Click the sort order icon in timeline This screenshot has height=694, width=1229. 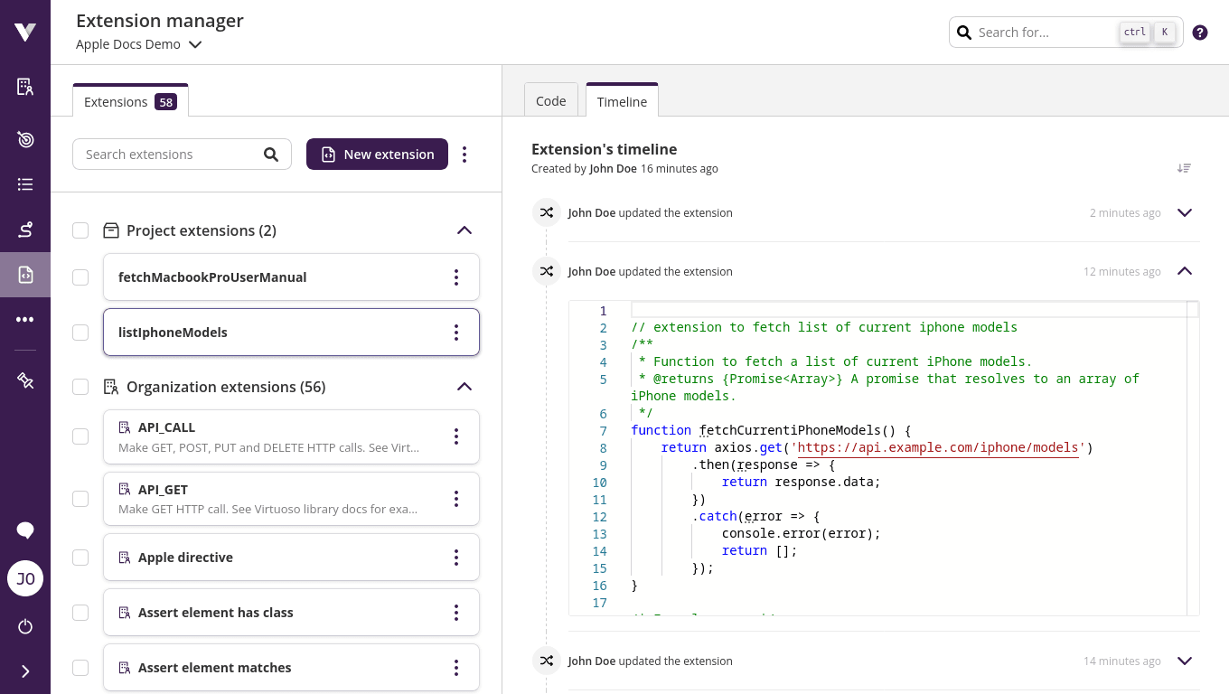(x=1184, y=168)
